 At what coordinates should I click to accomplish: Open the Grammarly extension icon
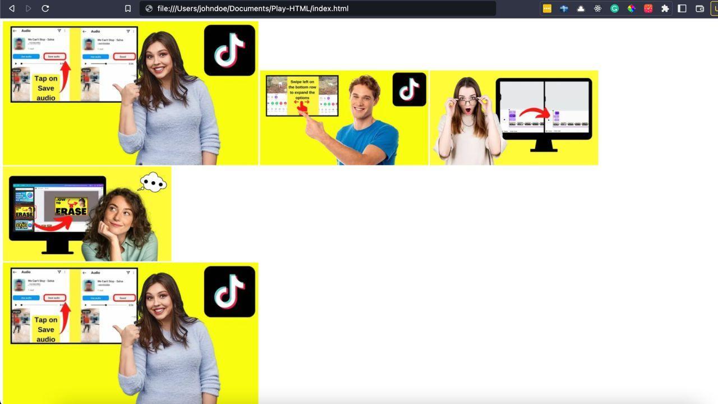(614, 8)
